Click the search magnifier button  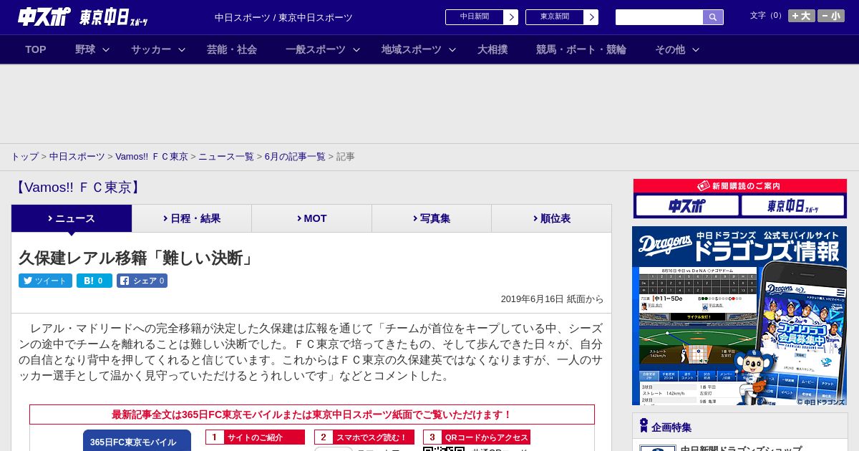tap(713, 17)
